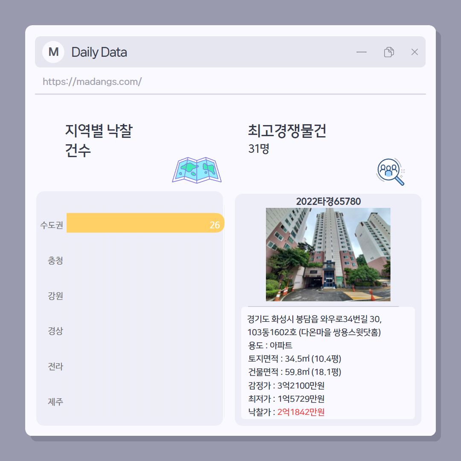Click case number 2022타경65780
This screenshot has height=461, width=461.
(x=328, y=201)
